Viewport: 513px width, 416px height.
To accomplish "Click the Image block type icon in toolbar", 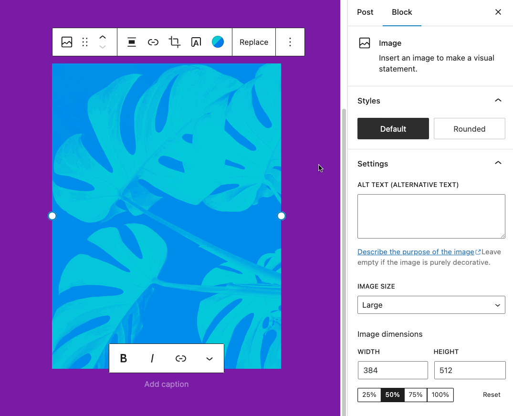I will (67, 42).
